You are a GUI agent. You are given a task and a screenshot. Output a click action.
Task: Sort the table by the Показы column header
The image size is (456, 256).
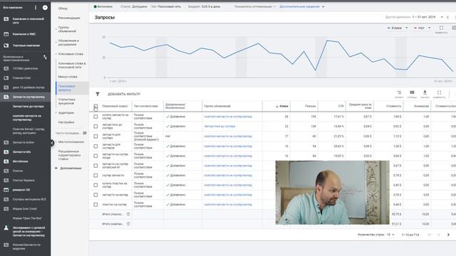[311, 106]
